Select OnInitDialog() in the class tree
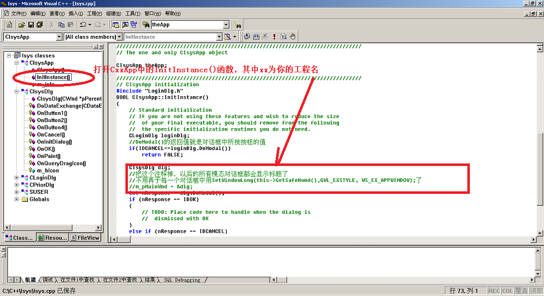 (x=54, y=142)
